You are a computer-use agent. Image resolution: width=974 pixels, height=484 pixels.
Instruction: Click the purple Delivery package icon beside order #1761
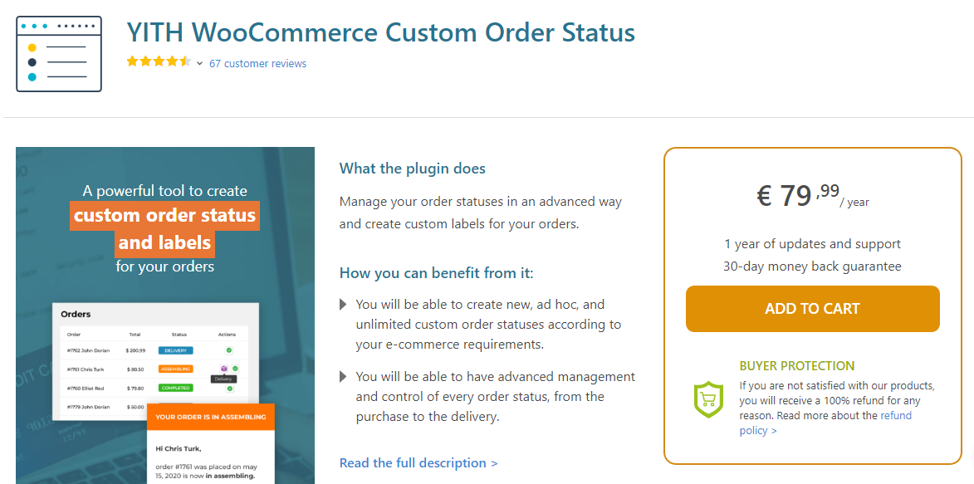click(223, 369)
